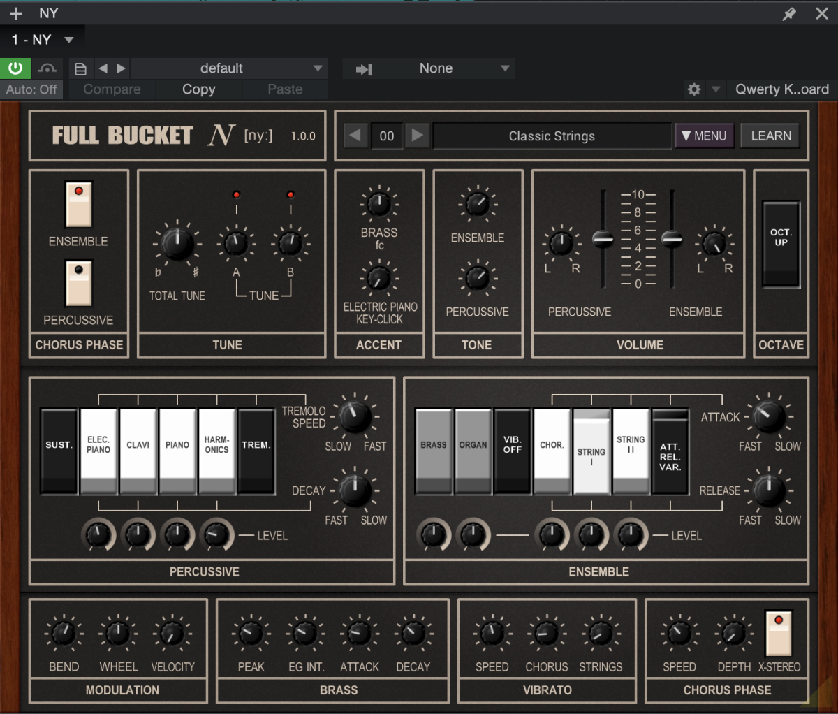
Task: Click the 00 program number field
Action: click(x=387, y=136)
